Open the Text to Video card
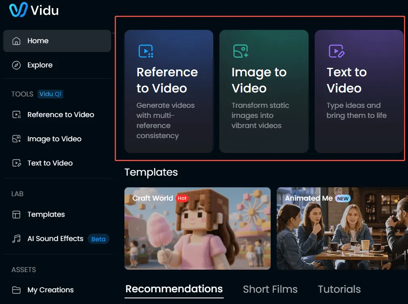Screen dimensions: 408x304 [359, 92]
